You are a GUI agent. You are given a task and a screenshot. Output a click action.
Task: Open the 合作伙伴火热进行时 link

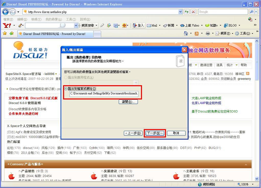coord(23,114)
